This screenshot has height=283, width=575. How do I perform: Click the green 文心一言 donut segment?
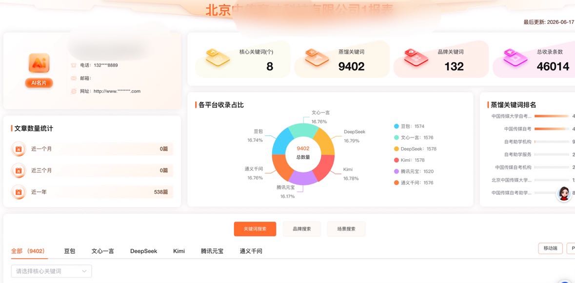click(x=303, y=129)
